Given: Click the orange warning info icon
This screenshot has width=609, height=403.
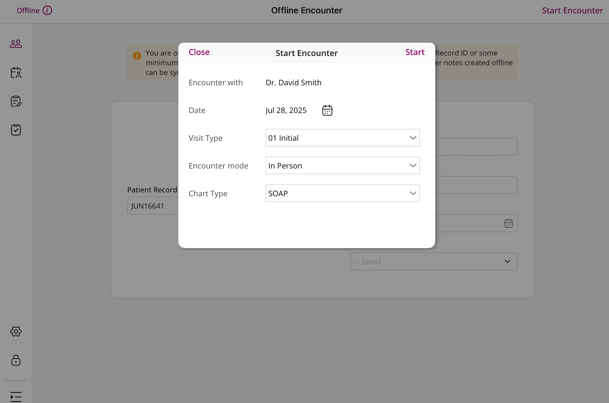Looking at the screenshot, I should 137,55.
